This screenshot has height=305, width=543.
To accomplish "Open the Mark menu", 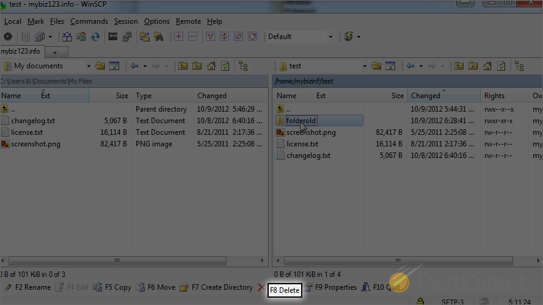I will tap(35, 21).
